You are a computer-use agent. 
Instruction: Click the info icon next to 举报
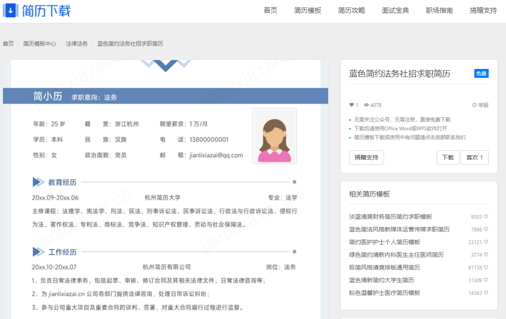pyautogui.click(x=474, y=105)
